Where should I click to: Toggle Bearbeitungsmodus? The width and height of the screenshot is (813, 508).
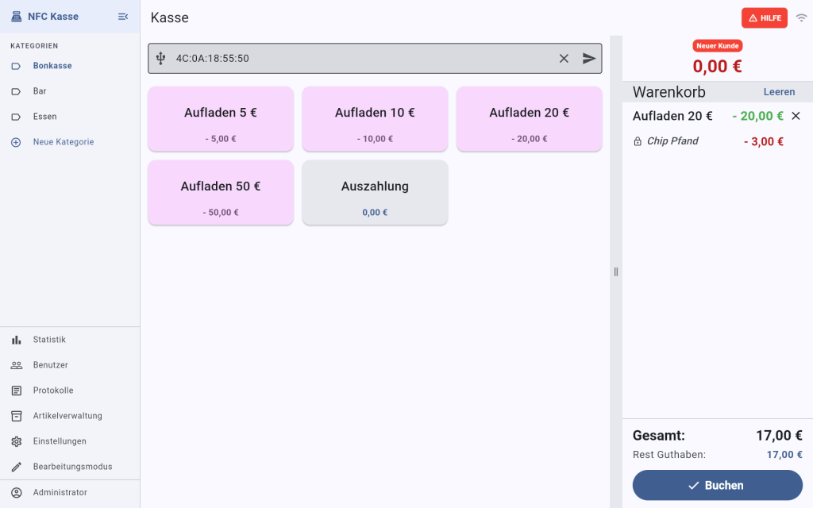(x=70, y=467)
